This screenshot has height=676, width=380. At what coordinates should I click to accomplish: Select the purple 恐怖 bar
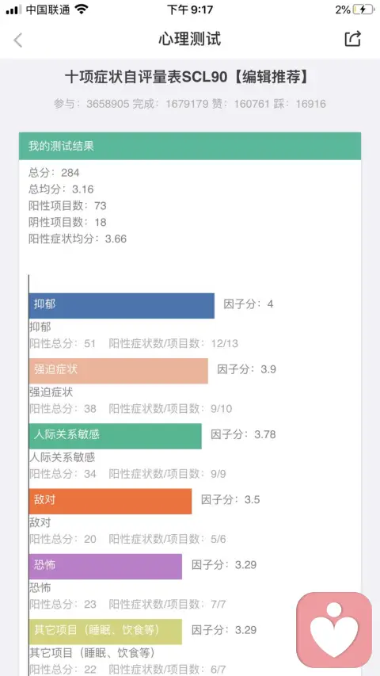point(105,566)
